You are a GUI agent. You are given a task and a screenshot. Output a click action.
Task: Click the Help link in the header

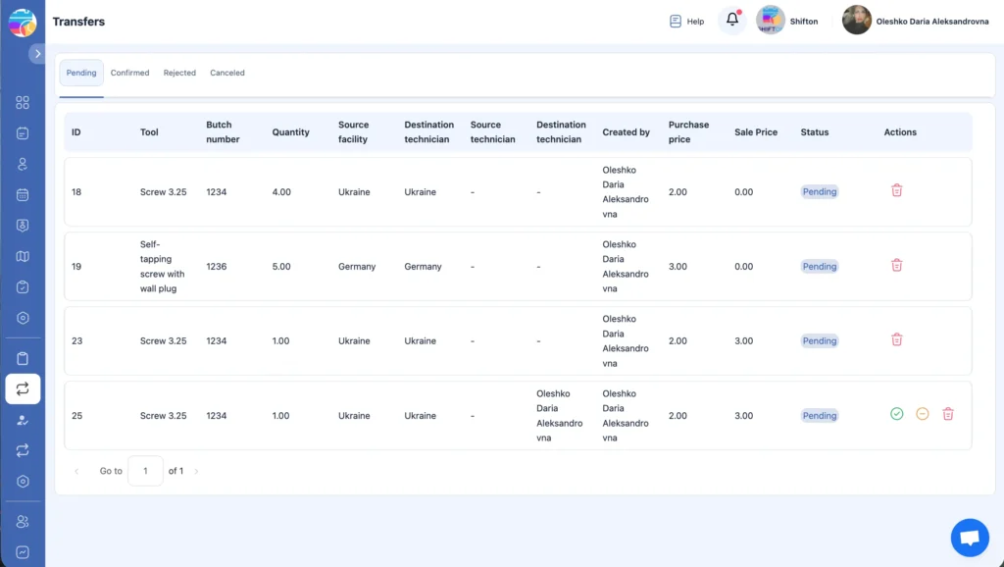(686, 21)
